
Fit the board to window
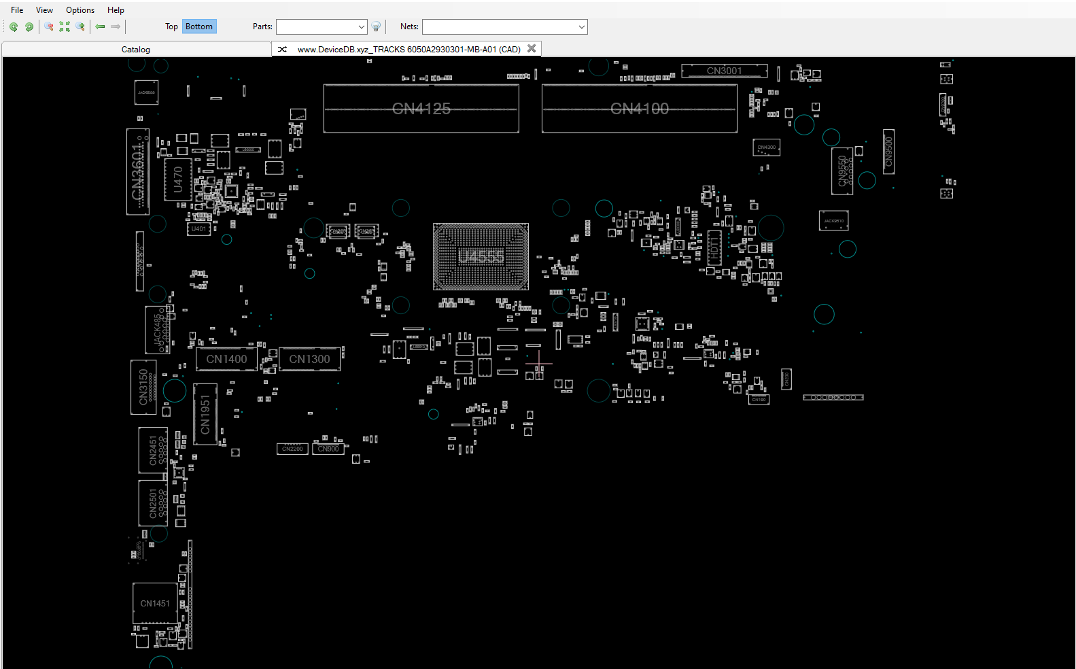point(65,27)
